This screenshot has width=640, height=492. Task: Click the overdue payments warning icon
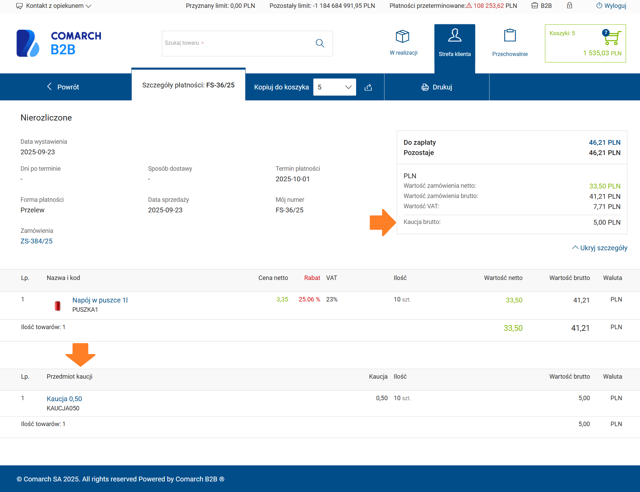(469, 6)
